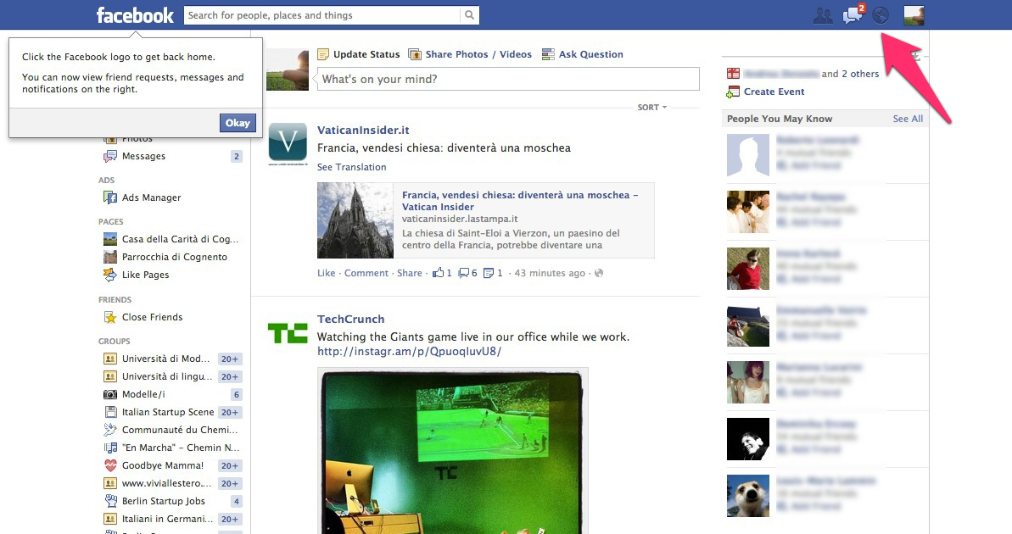The width and height of the screenshot is (1012, 534).
Task: Click the shares count icon after the 6
Action: coord(489,273)
